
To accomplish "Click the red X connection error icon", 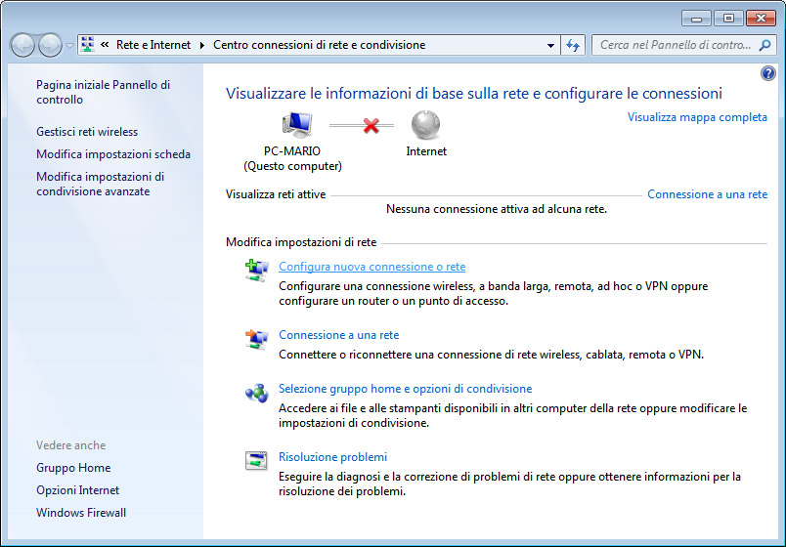I will pos(371,125).
